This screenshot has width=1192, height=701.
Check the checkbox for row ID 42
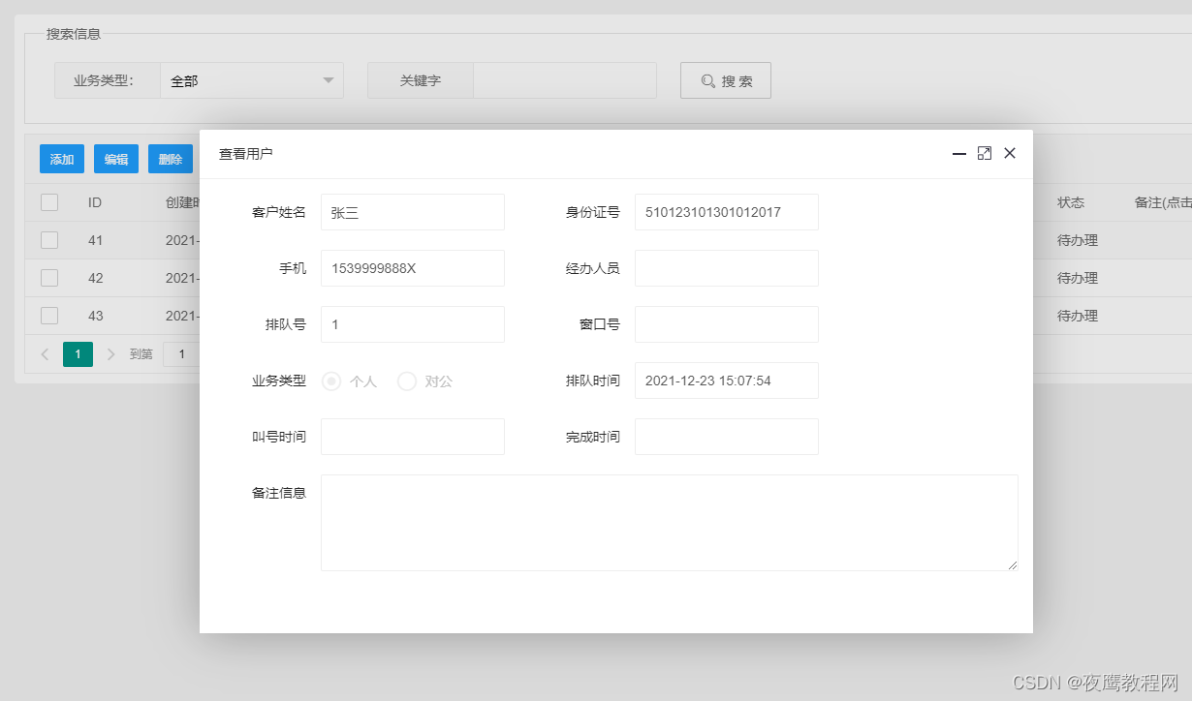coord(49,278)
